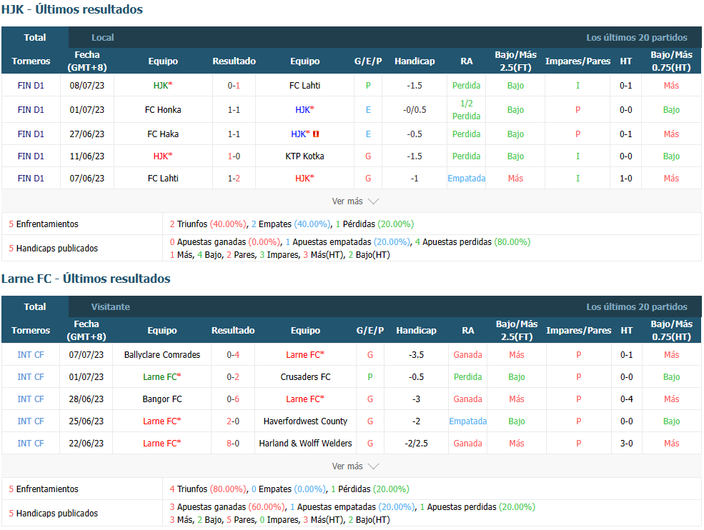
Task: Open FIN D1 league on 11/06/23 row
Action: pos(31,156)
